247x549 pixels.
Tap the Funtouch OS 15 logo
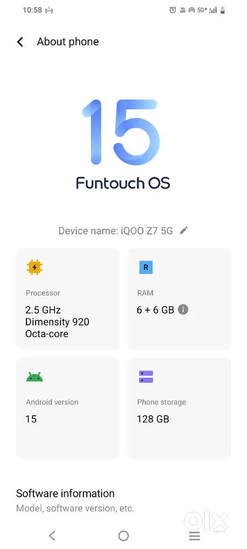[x=123, y=144]
